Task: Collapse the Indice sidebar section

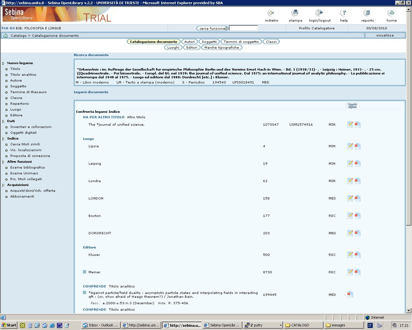Action: click(4, 139)
